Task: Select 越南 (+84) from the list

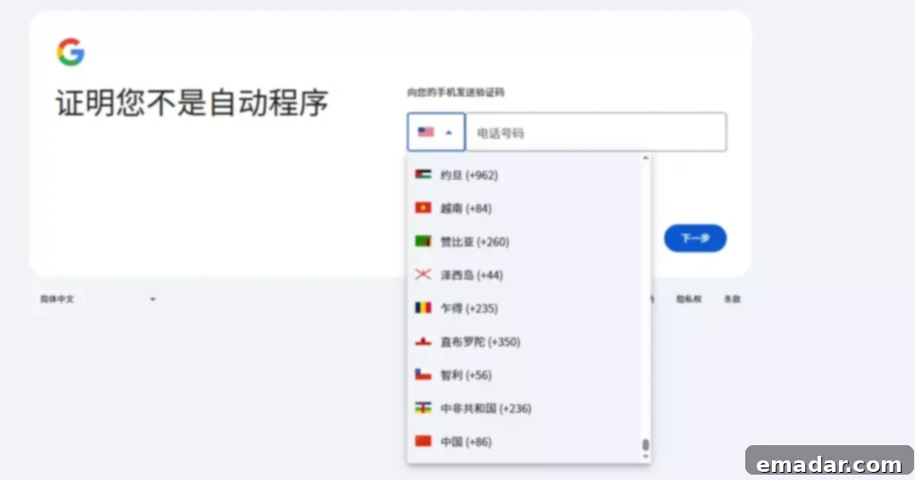Action: pyautogui.click(x=524, y=208)
